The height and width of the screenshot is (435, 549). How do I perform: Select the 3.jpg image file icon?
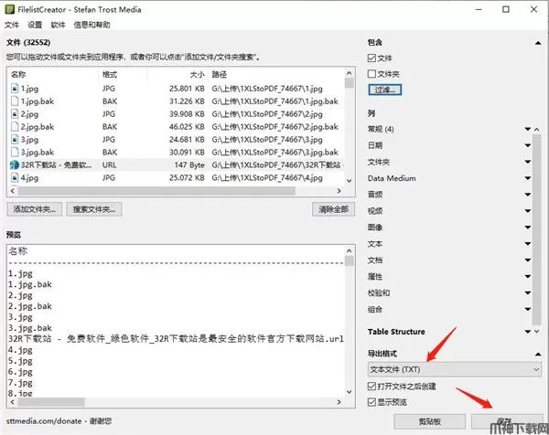tap(15, 139)
